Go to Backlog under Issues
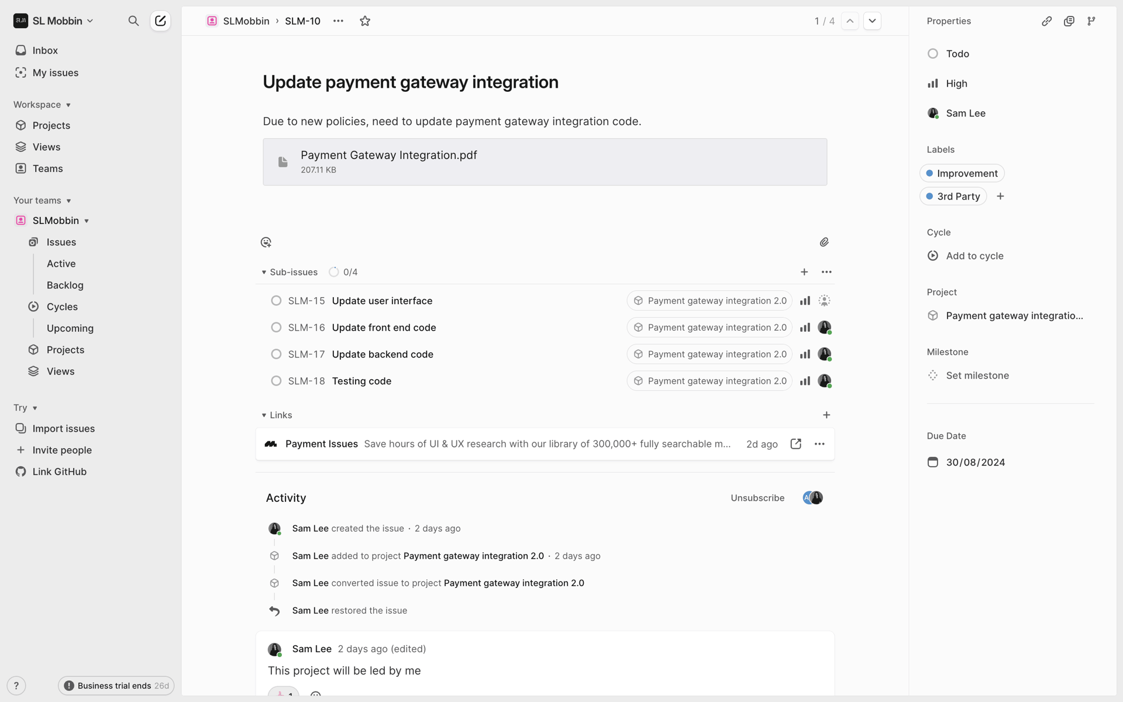The height and width of the screenshot is (702, 1123). pyautogui.click(x=65, y=285)
